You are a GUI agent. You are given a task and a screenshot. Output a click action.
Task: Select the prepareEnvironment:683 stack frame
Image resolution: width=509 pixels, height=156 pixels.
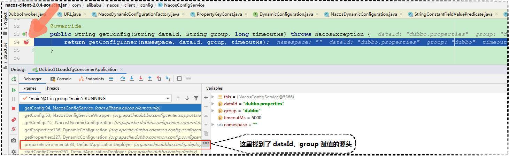pyautogui.click(x=78, y=144)
